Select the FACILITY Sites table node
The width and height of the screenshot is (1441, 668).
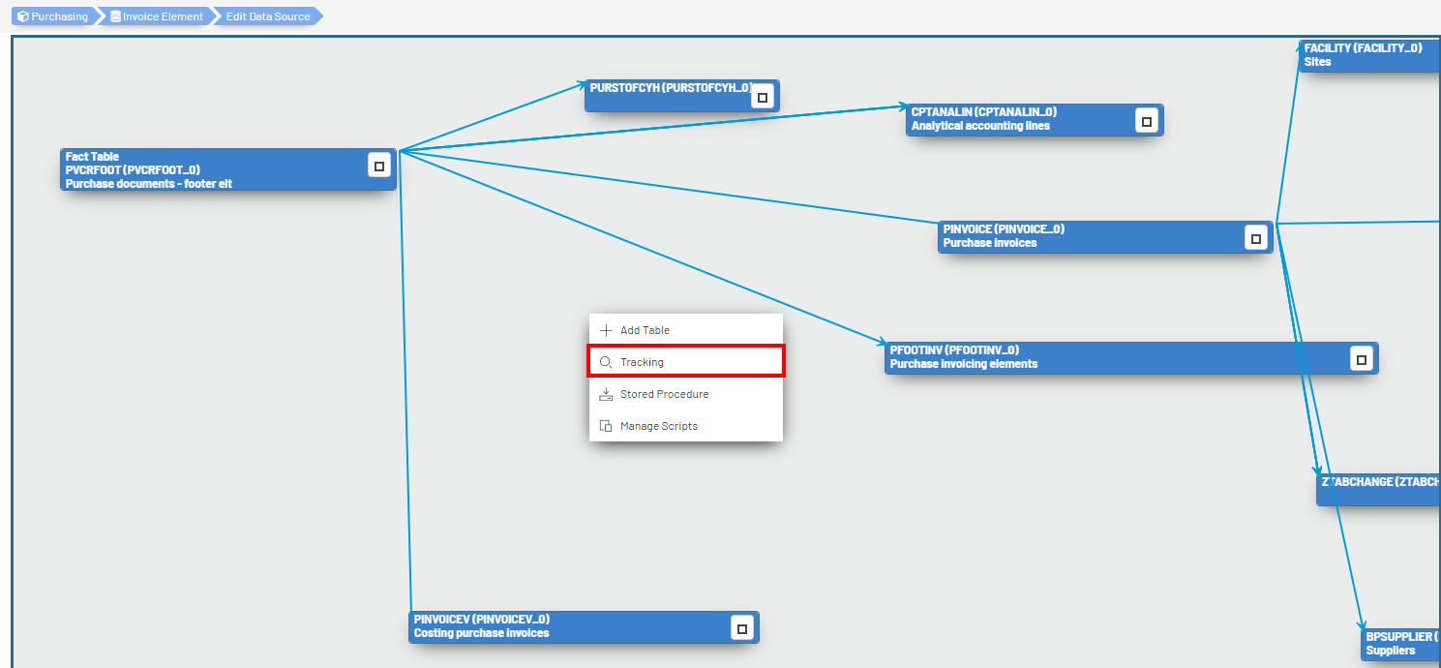[x=1366, y=55]
